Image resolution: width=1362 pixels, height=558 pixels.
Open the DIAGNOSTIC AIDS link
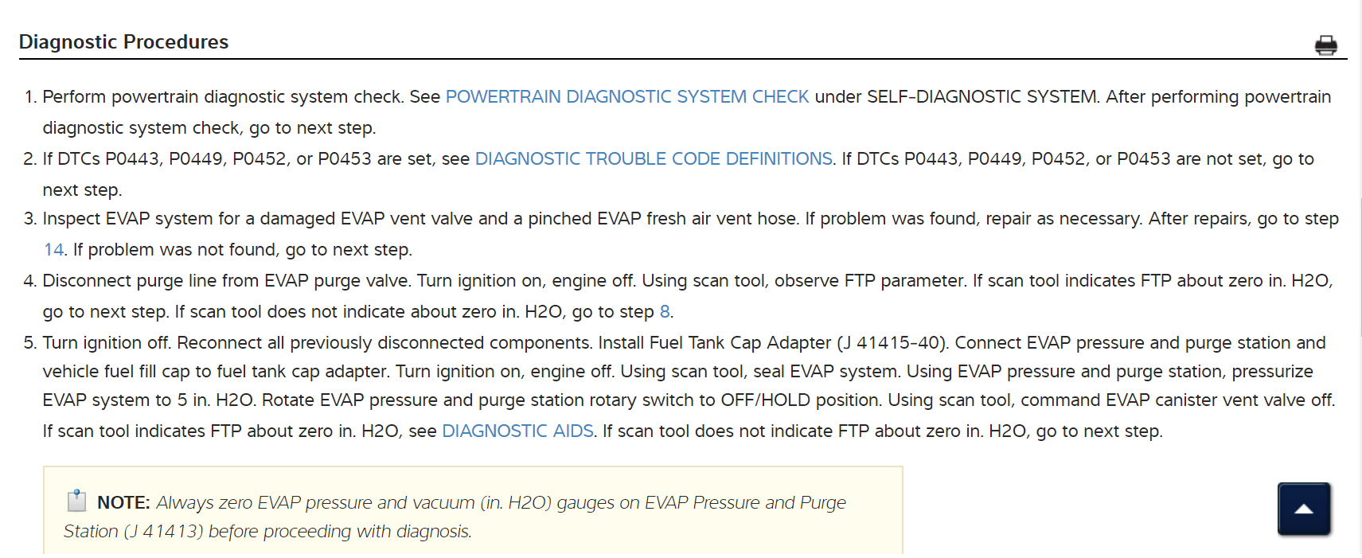[517, 431]
